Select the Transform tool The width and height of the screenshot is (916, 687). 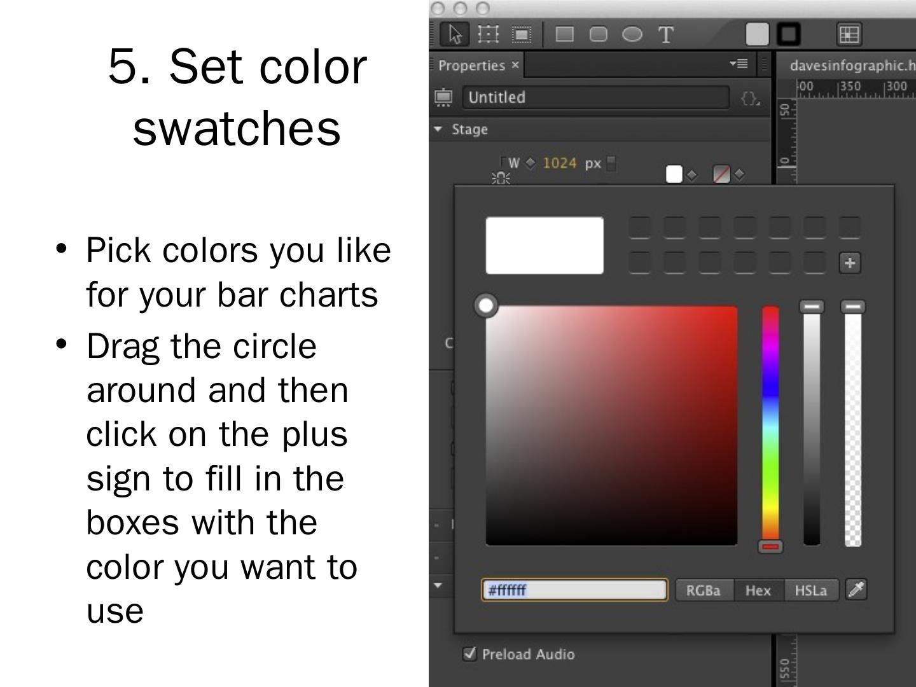488,34
